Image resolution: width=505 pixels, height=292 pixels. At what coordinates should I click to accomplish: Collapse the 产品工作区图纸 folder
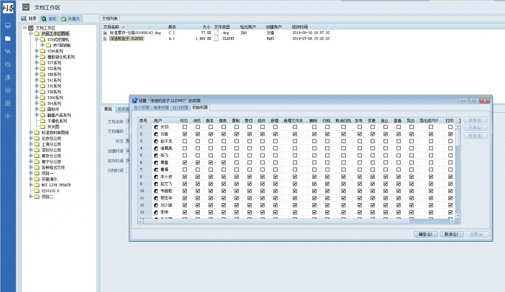coord(31,33)
